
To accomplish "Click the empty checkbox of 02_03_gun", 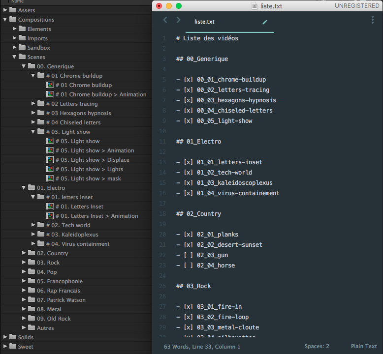I will tap(189, 255).
